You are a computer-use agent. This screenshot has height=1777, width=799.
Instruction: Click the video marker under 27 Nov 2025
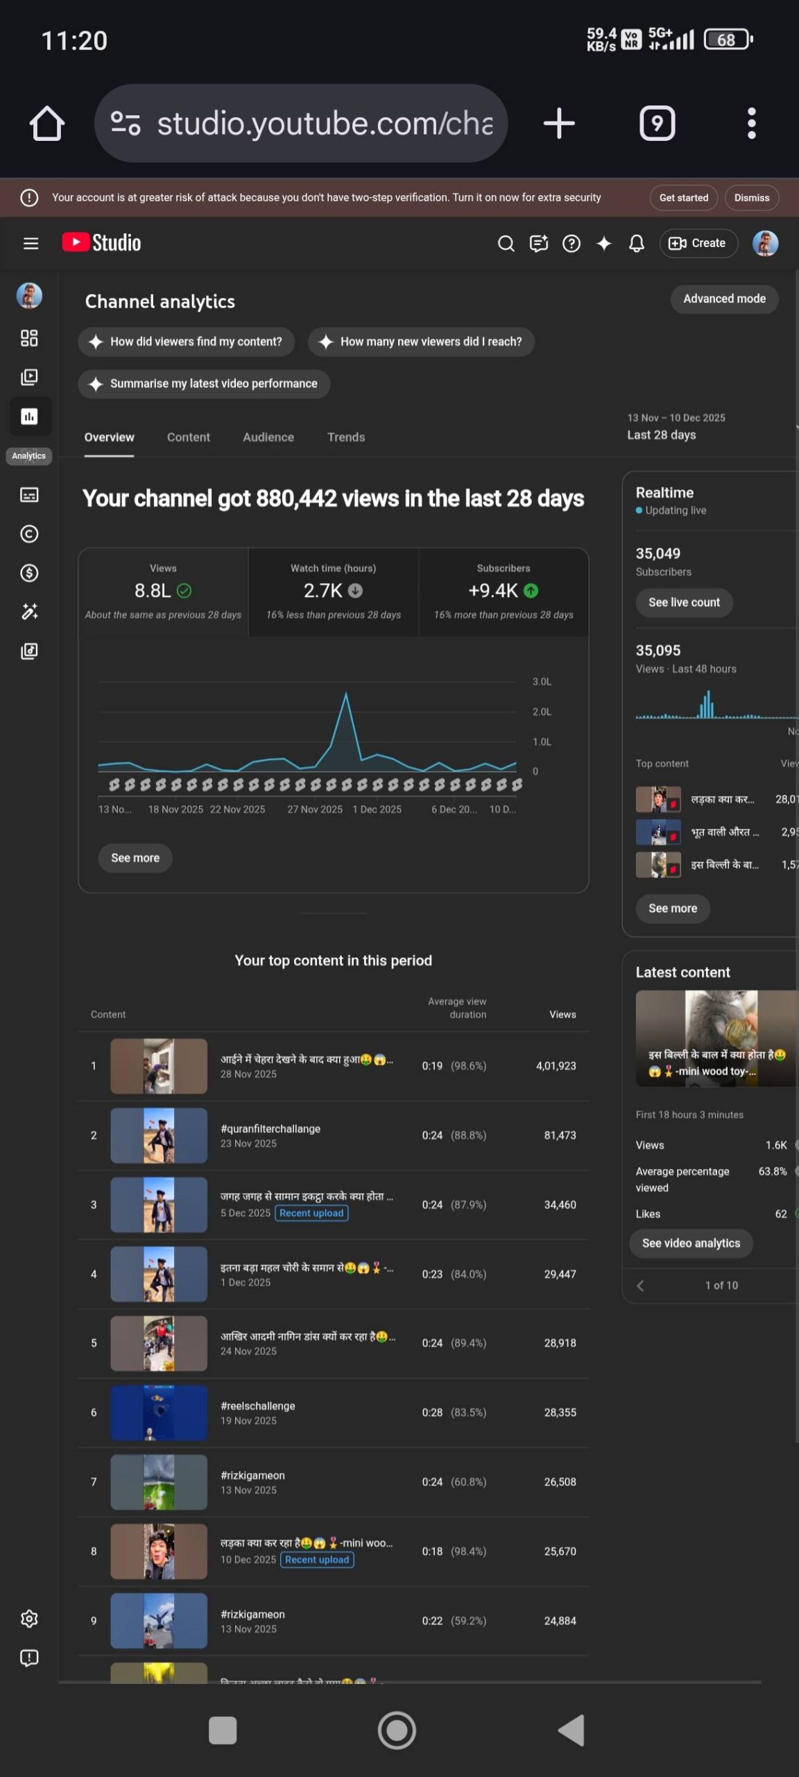(316, 785)
